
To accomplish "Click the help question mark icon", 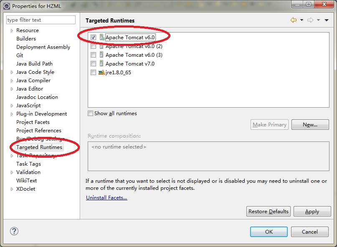I will [x=14, y=231].
